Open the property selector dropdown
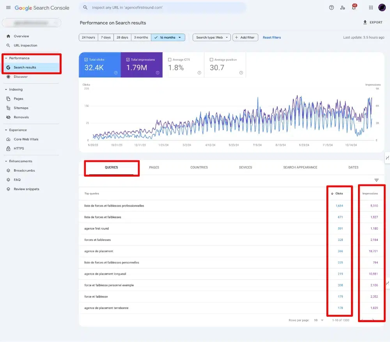The image size is (390, 342). (x=32, y=23)
